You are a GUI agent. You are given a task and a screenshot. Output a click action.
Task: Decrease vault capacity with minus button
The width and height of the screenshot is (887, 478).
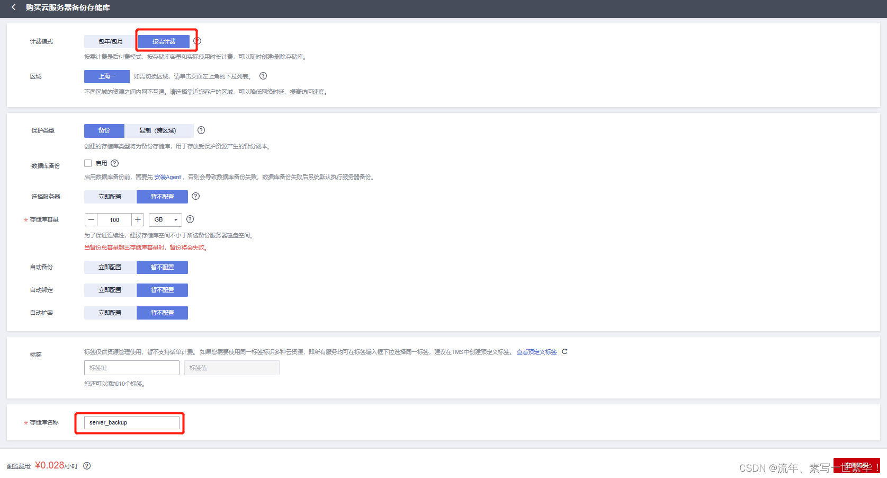pyautogui.click(x=91, y=219)
